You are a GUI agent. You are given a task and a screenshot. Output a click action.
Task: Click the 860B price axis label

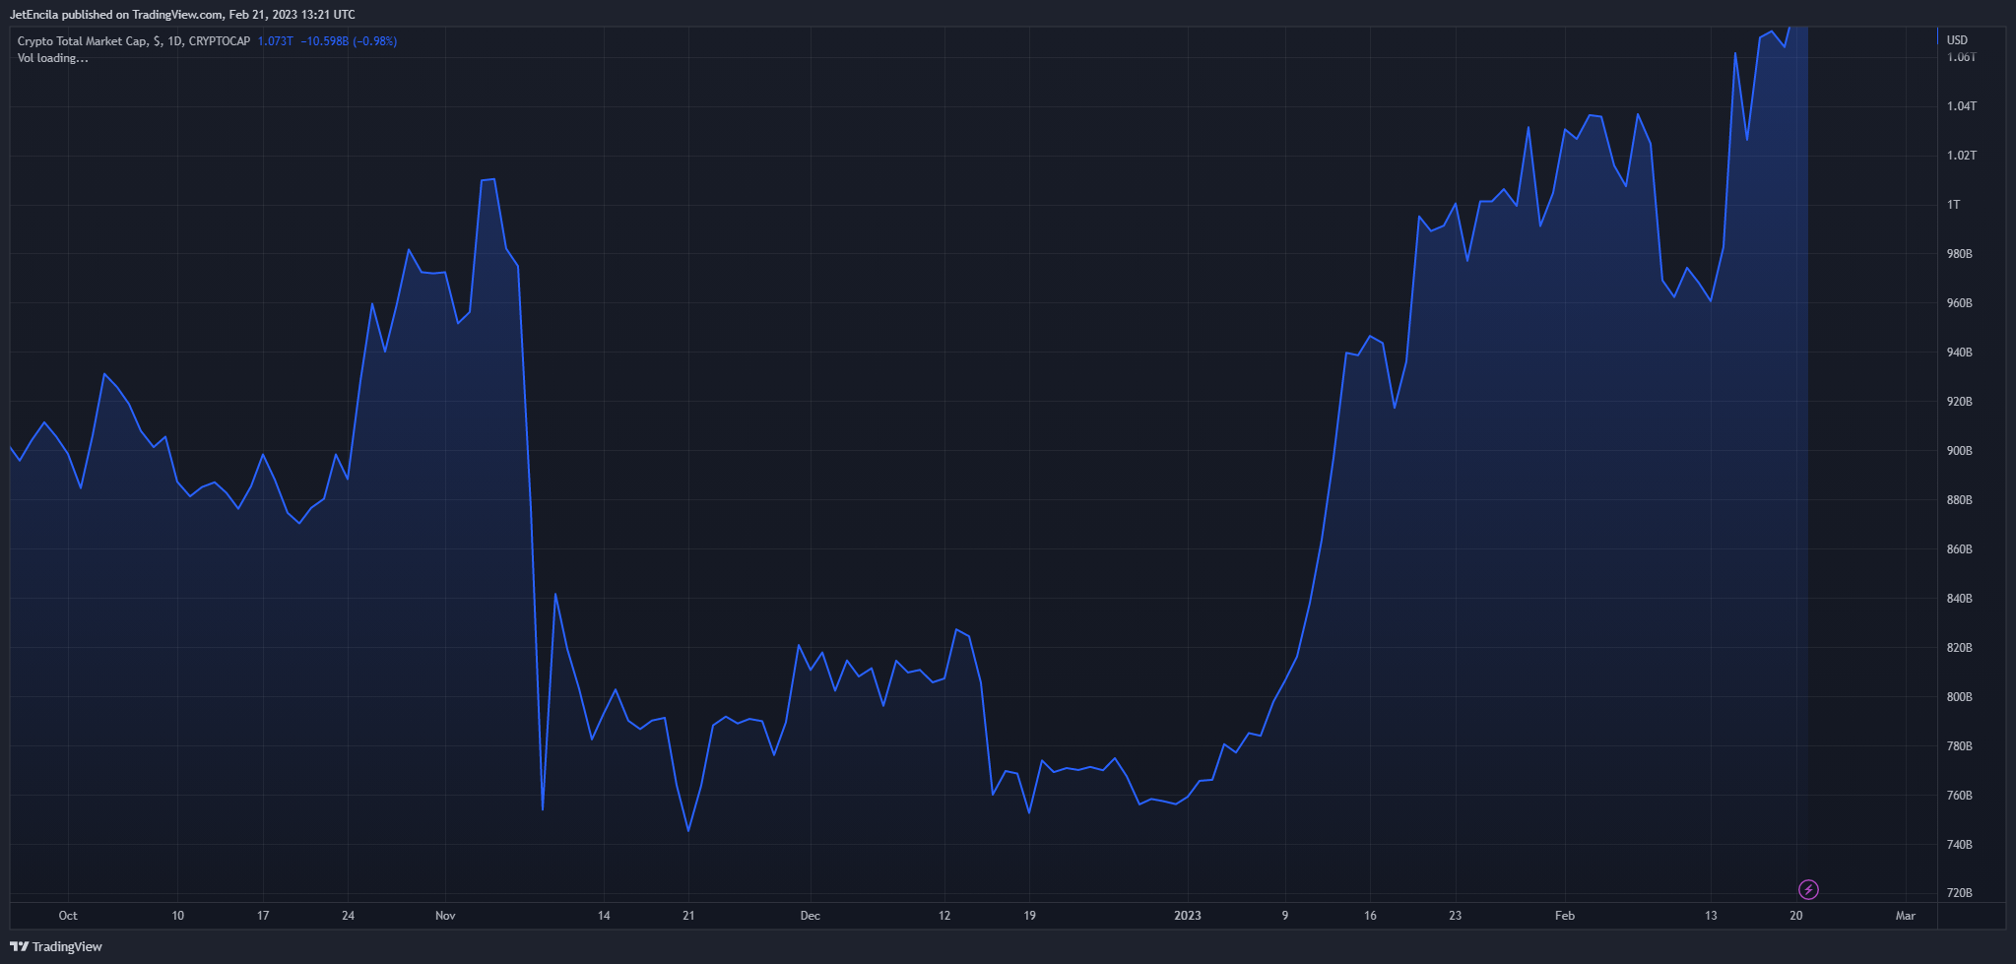[1959, 549]
